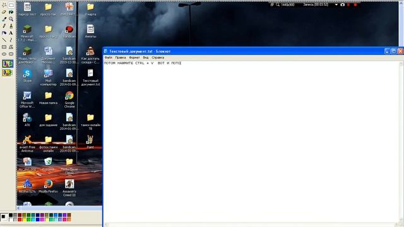Maximize the Блокнот Notepad window
This screenshot has height=227, width=404.
click(x=394, y=51)
